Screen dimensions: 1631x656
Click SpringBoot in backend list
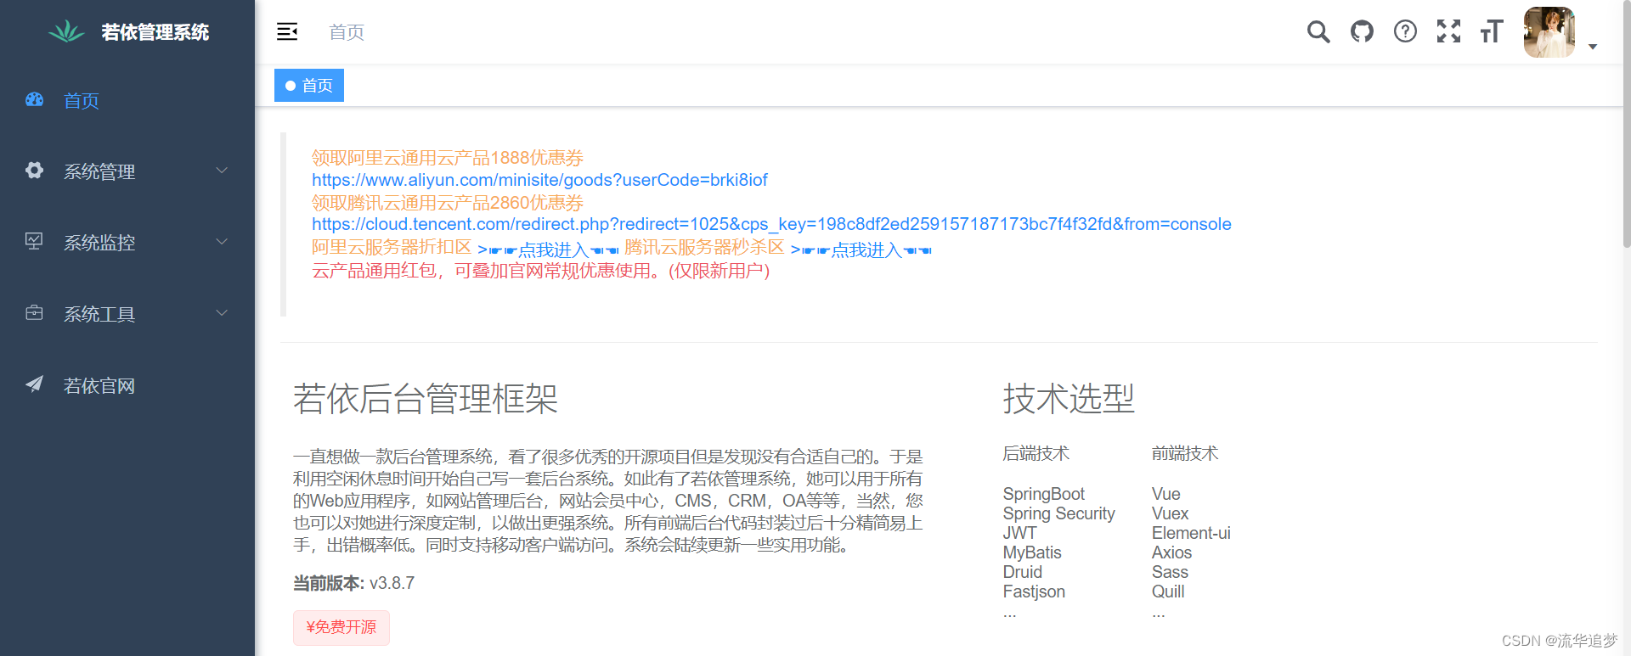[x=1044, y=494]
